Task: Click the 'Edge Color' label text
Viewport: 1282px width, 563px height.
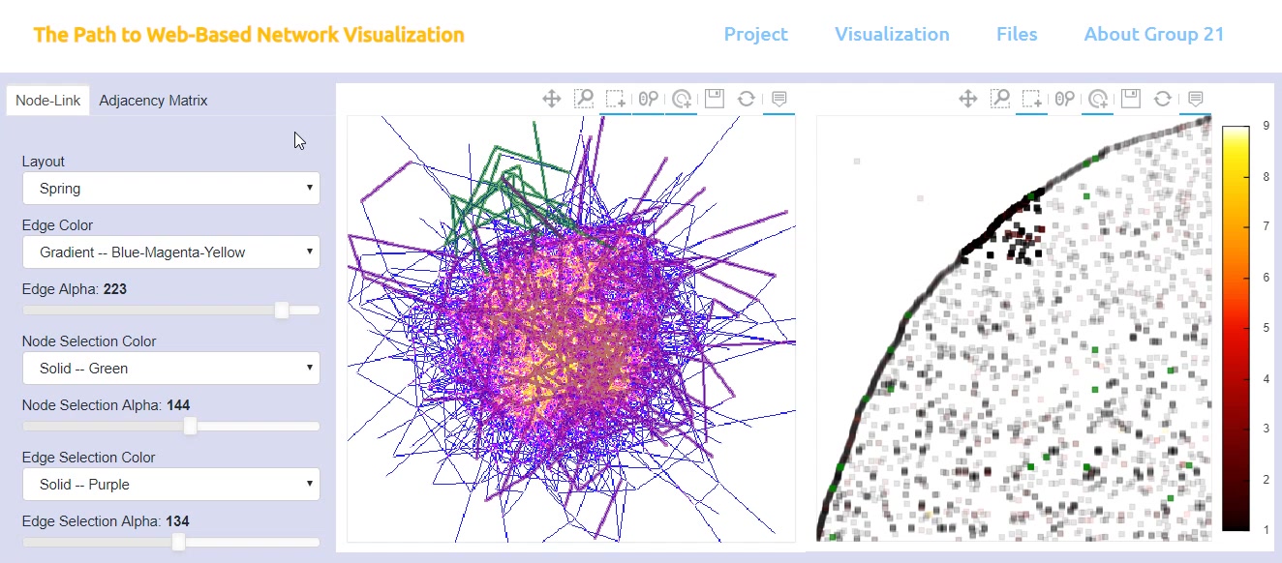Action: (58, 225)
